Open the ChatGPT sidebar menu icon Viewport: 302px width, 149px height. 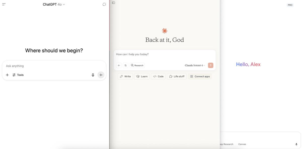coord(4,4)
